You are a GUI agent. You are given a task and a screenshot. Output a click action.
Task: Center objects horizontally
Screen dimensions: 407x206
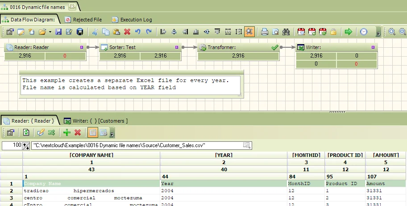[x=174, y=32]
